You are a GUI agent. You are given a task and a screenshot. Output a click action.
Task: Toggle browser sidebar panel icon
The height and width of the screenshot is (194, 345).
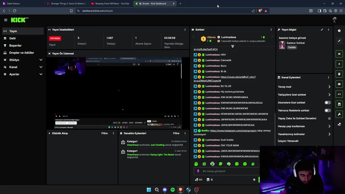pyautogui.click(x=319, y=11)
